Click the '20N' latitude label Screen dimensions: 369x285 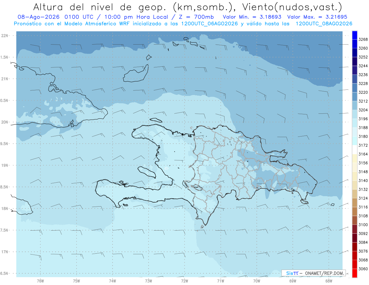point(4,122)
